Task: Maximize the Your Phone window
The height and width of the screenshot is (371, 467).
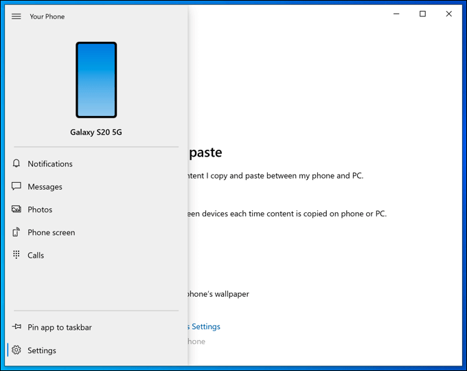Action: 422,14
